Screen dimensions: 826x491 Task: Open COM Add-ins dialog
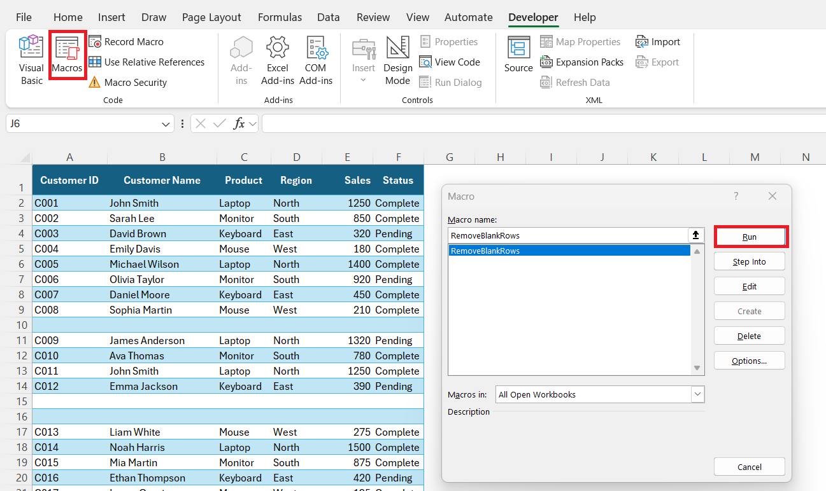(316, 60)
